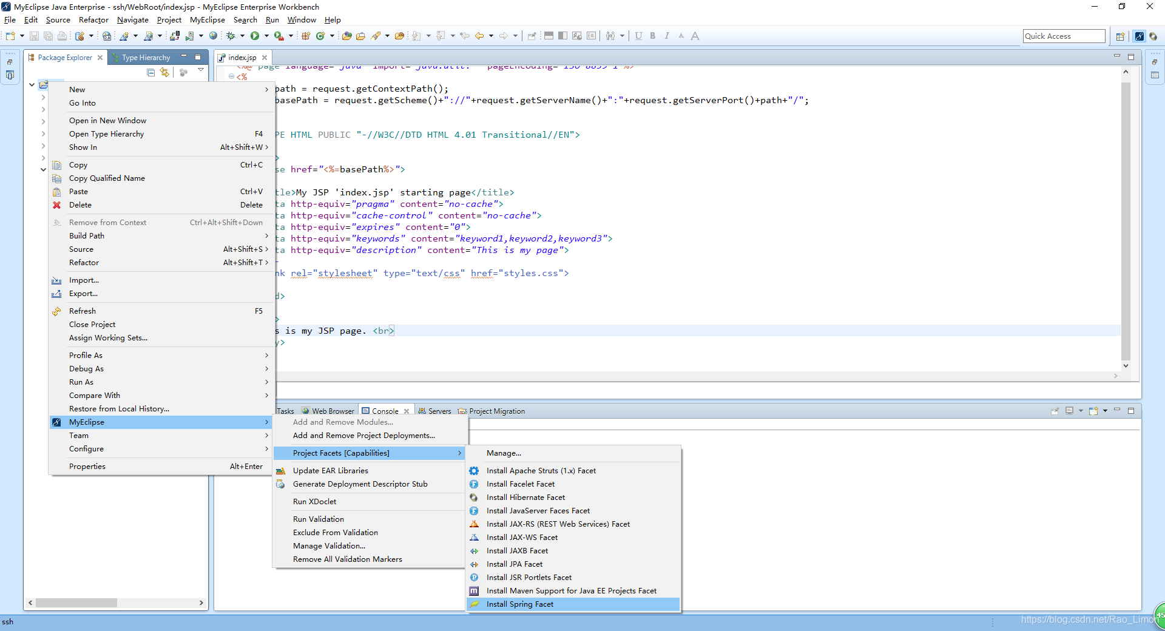Image resolution: width=1165 pixels, height=631 pixels.
Task: Choose Manage... in Project Facets submenu
Action: point(573,453)
